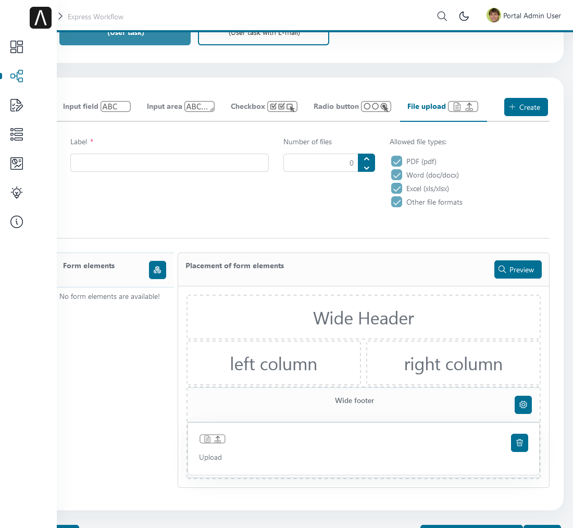
Task: Uncheck PDF (pdf) file type
Action: click(x=396, y=161)
